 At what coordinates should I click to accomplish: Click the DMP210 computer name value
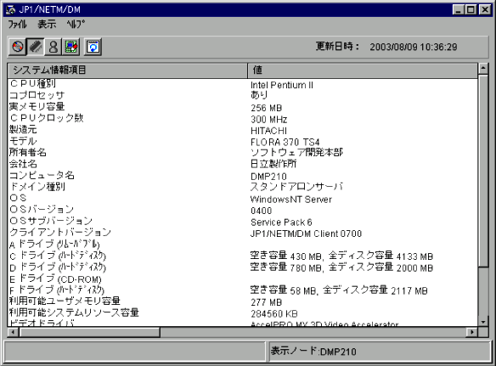pyautogui.click(x=268, y=176)
